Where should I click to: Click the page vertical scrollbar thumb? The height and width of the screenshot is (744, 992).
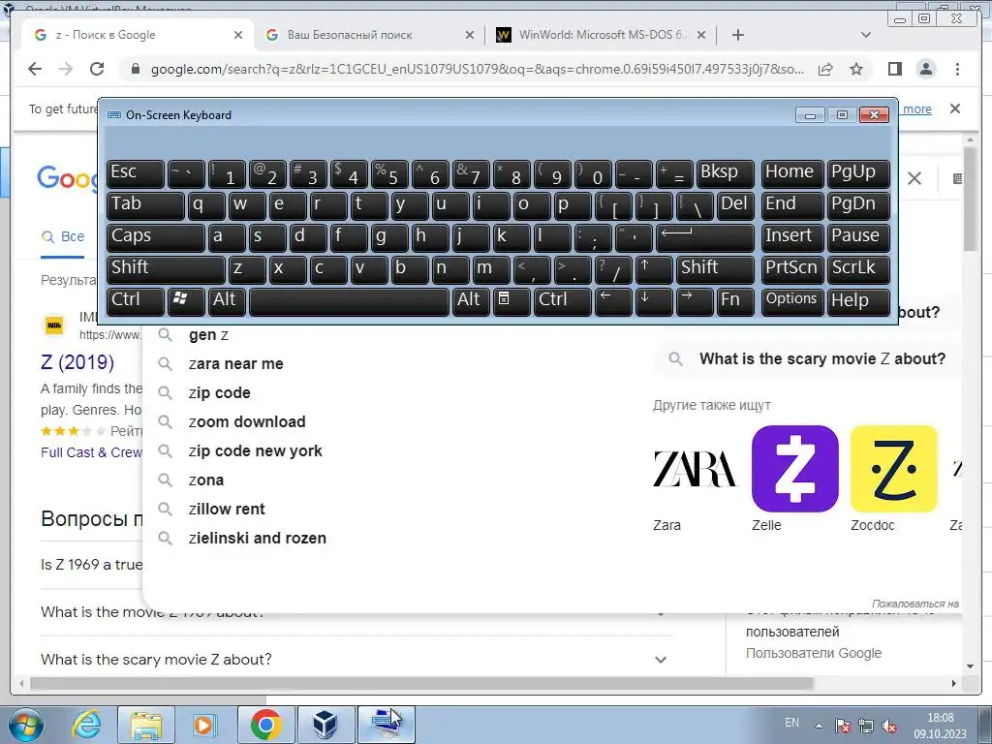click(970, 200)
